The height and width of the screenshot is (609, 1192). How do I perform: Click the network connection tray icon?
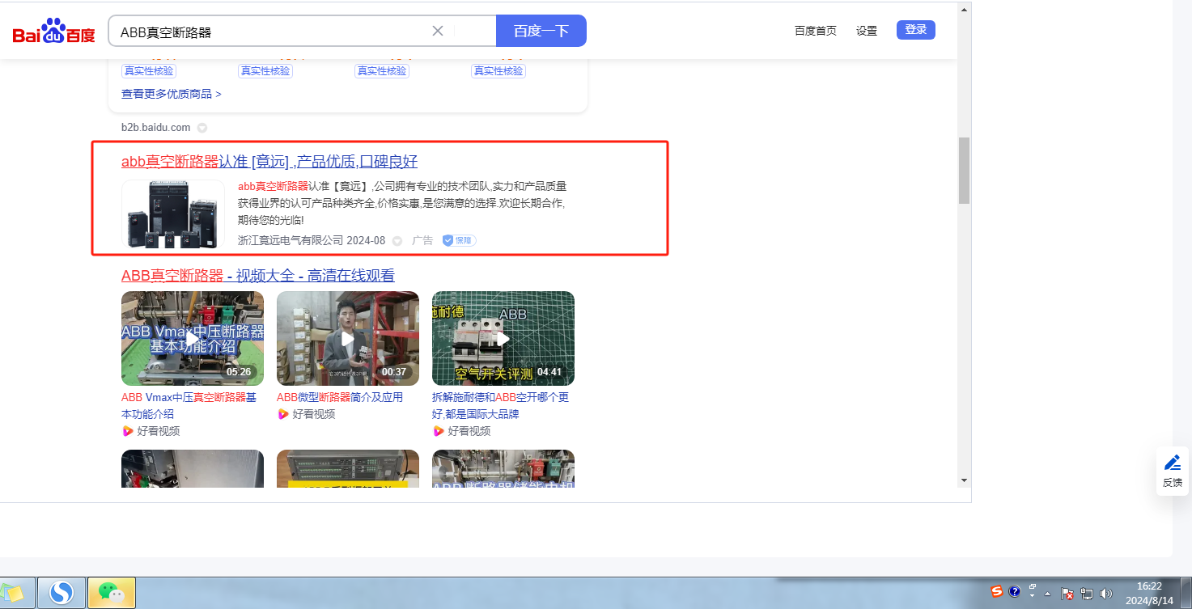1087,593
